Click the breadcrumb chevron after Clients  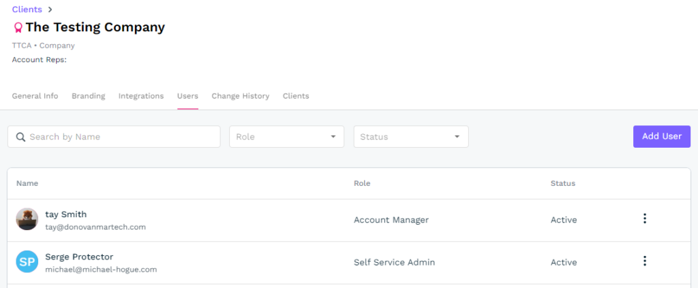click(50, 10)
